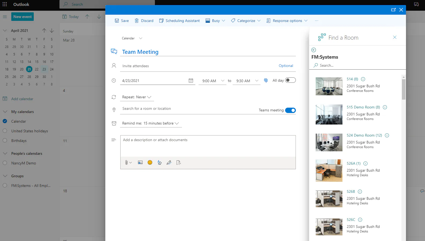Show info for desk 526C

coord(360,220)
